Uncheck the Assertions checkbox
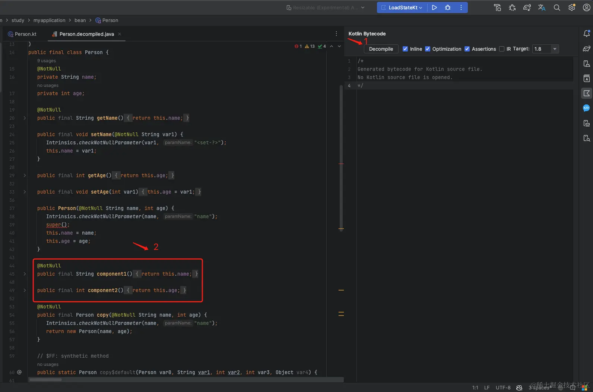This screenshot has height=392, width=593. (x=467, y=49)
